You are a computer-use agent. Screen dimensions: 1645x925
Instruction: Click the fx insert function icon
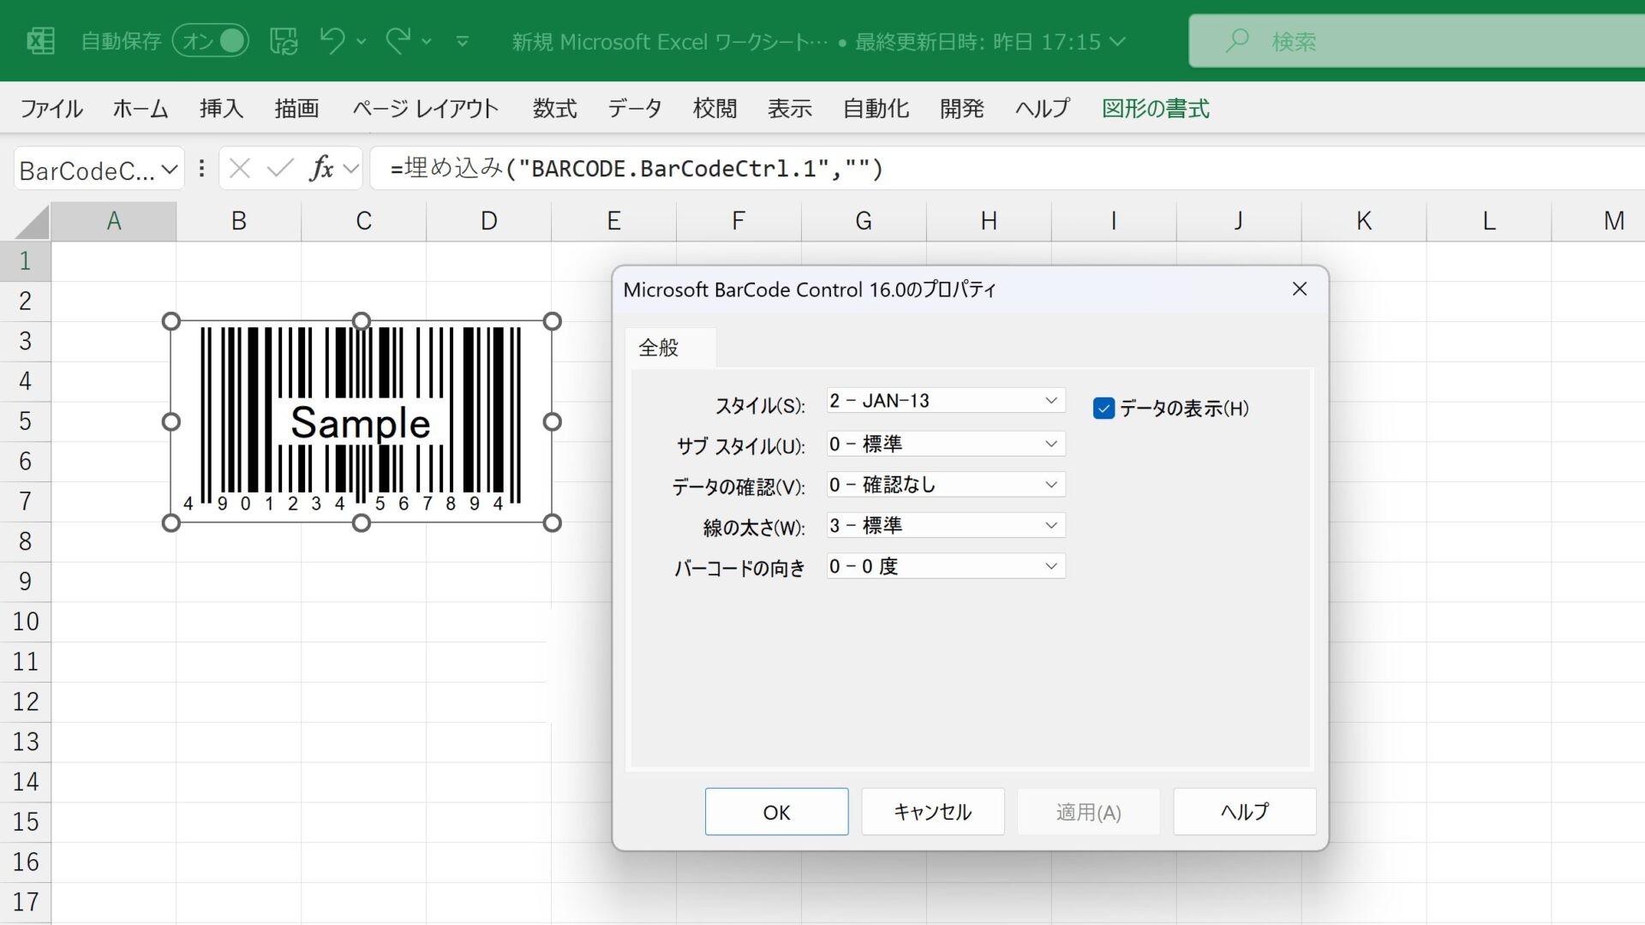(x=321, y=169)
